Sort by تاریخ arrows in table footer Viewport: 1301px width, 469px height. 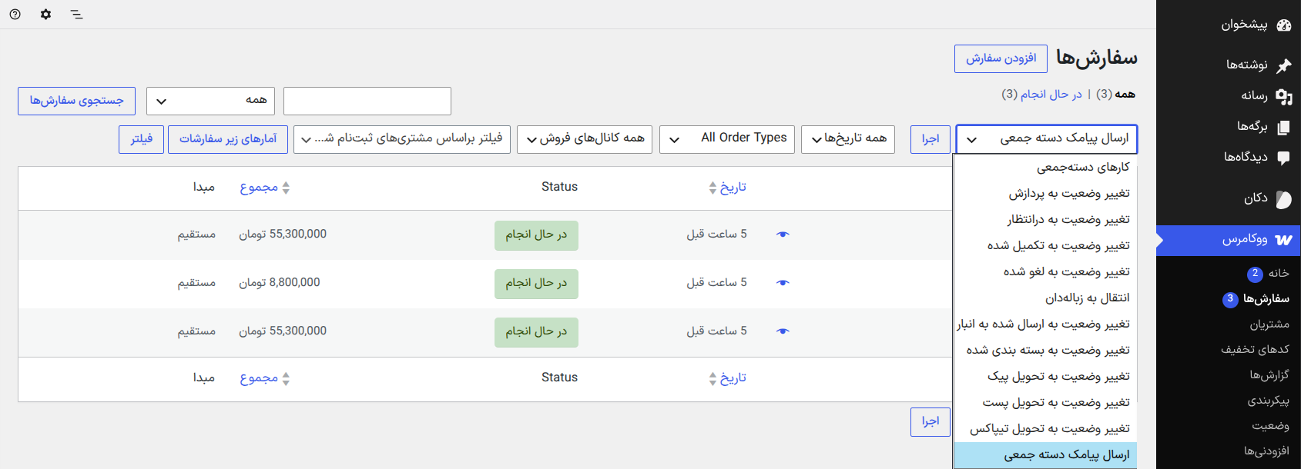pos(713,378)
